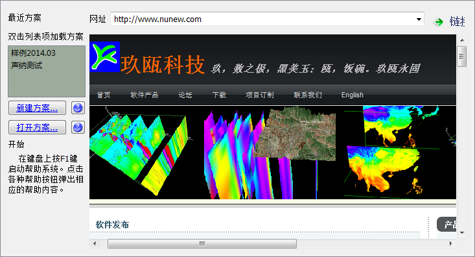Click the blue logo with green leaf
Viewport: 475px width, 257px height.
(x=105, y=56)
